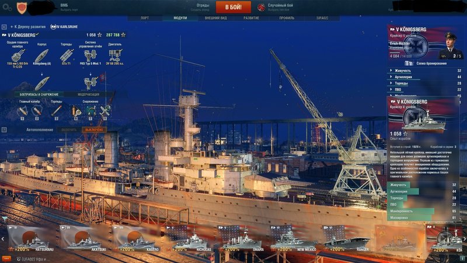Screen dimensions: 467x263
Task: Select the Nicholas ship in carousel
Action: 189,239
